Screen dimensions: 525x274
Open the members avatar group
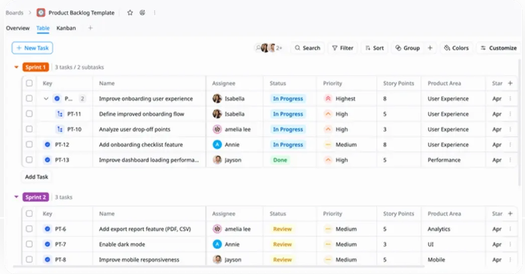pos(269,48)
